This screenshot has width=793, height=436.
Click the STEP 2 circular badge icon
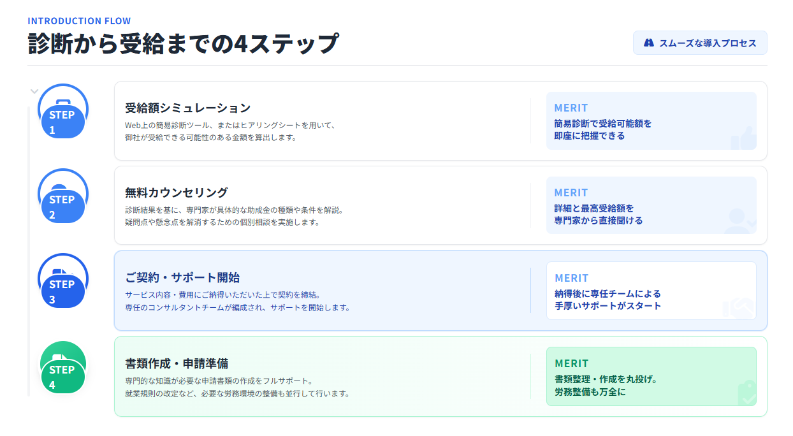(x=62, y=194)
